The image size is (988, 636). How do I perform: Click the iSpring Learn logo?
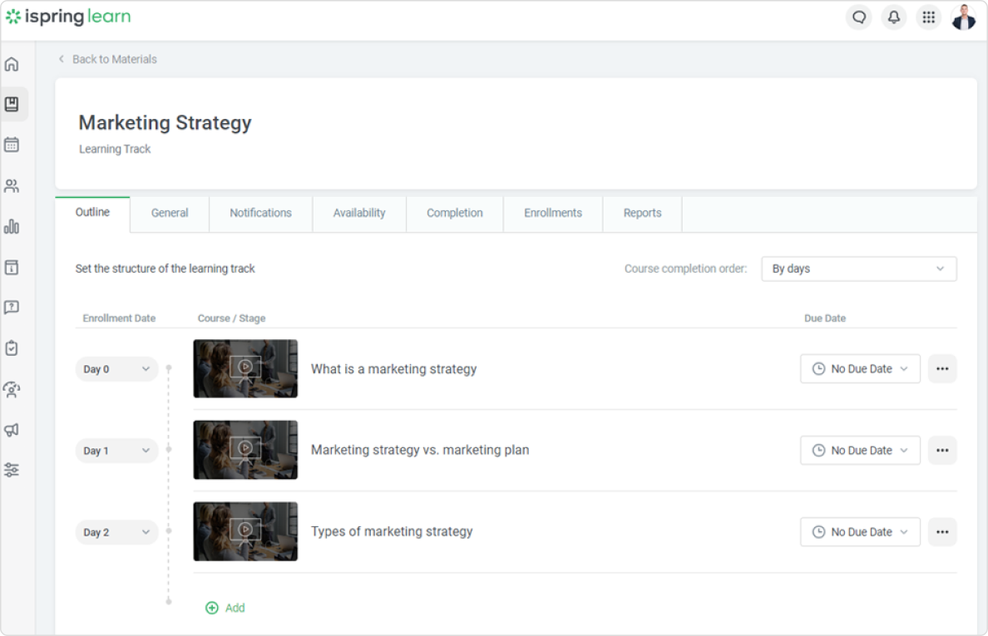point(68,17)
